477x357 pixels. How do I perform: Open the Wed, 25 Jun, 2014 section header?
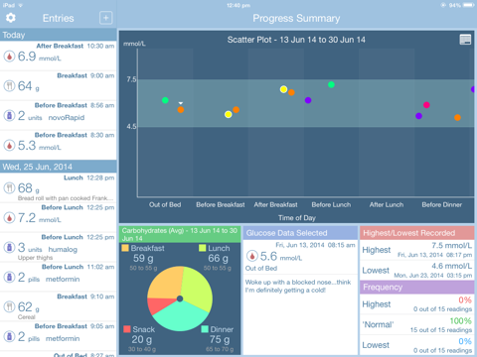point(59,167)
